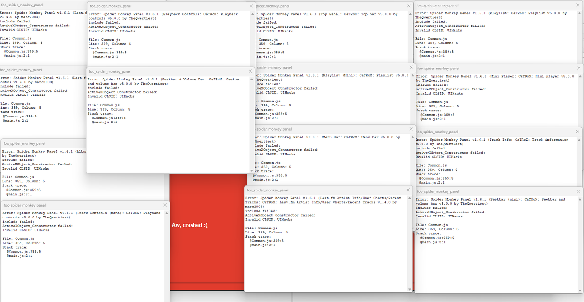
Task: Click '@Common.js:359:5' in Last.fm Artist Info window
Action: (x=267, y=241)
